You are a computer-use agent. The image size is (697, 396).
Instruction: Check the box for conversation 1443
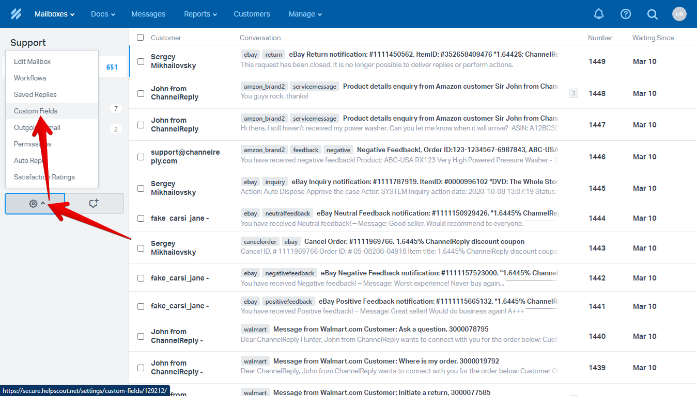coord(141,248)
